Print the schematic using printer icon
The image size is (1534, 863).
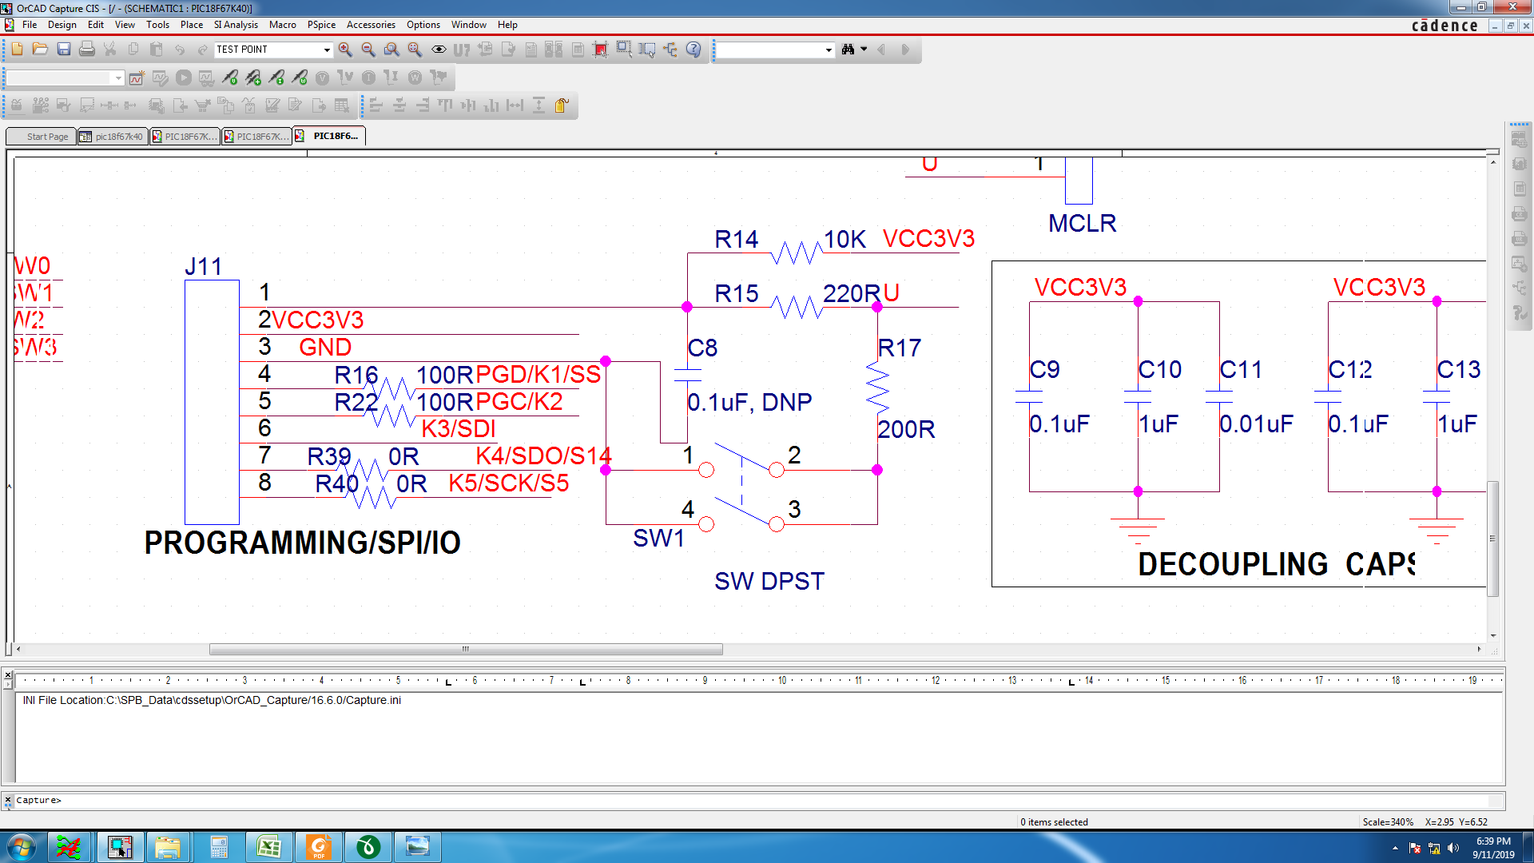pyautogui.click(x=87, y=50)
